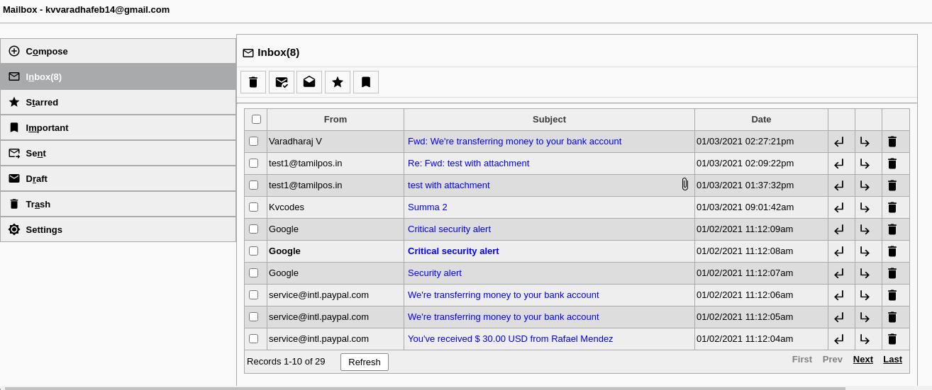Image resolution: width=932 pixels, height=390 pixels.
Task: Click the horizontal scrollbar at the bottom
Action: pyautogui.click(x=426, y=388)
